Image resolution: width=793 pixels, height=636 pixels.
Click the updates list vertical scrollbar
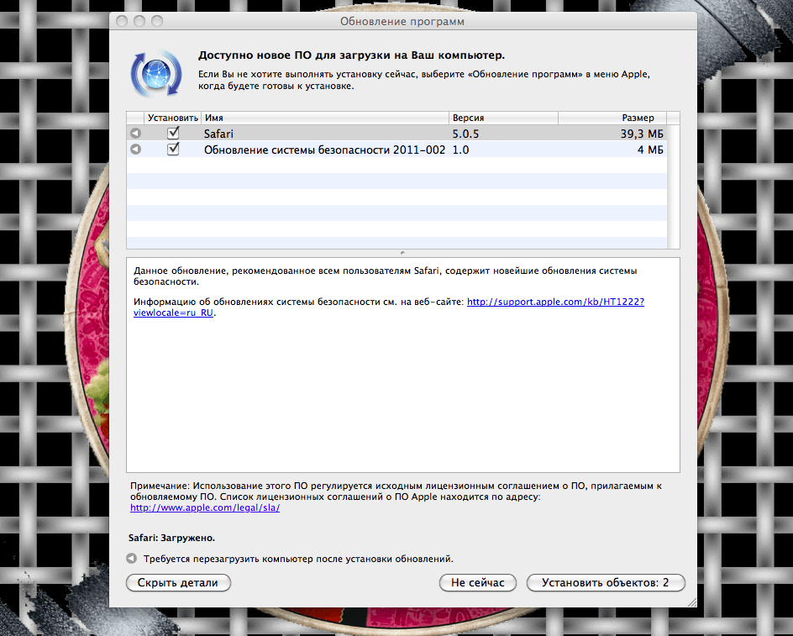pyautogui.click(x=673, y=187)
